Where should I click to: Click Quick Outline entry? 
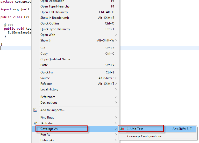pyautogui.click(x=50, y=23)
